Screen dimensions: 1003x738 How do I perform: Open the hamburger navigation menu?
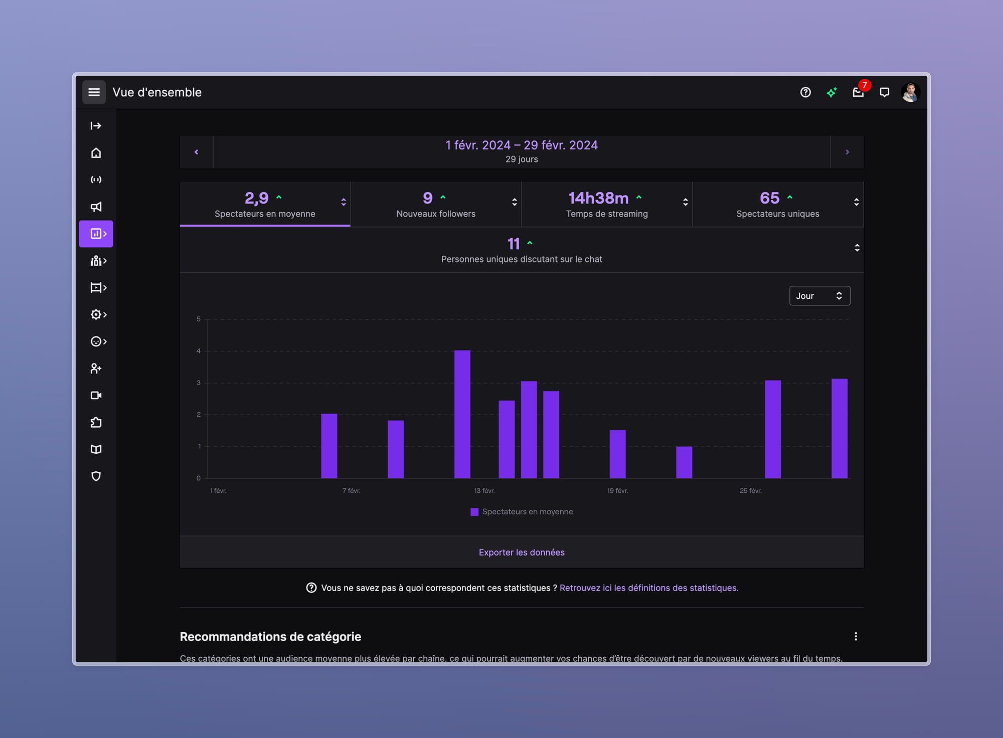coord(94,92)
